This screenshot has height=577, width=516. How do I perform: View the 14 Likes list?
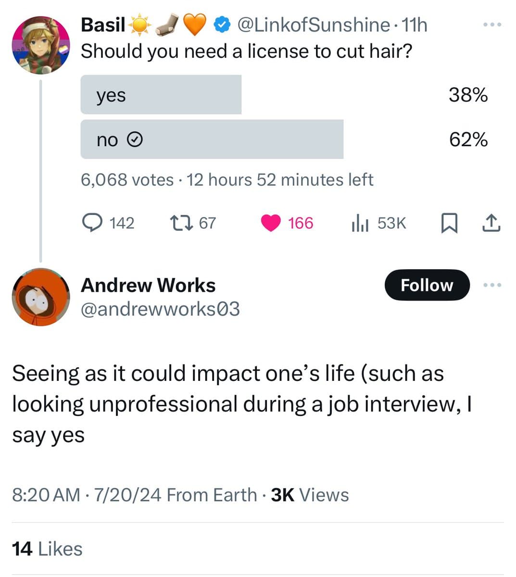click(47, 549)
